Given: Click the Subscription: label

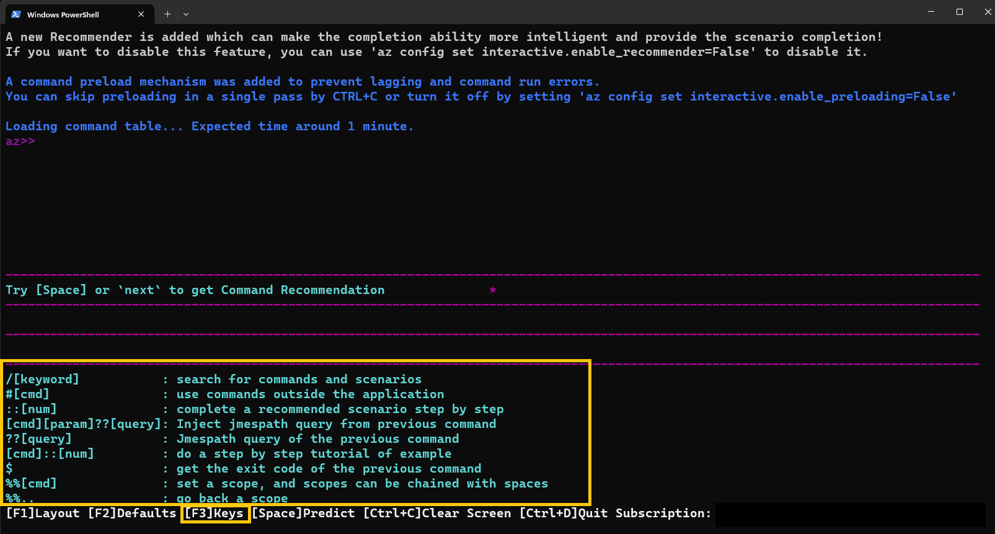Looking at the screenshot, I should tap(663, 514).
